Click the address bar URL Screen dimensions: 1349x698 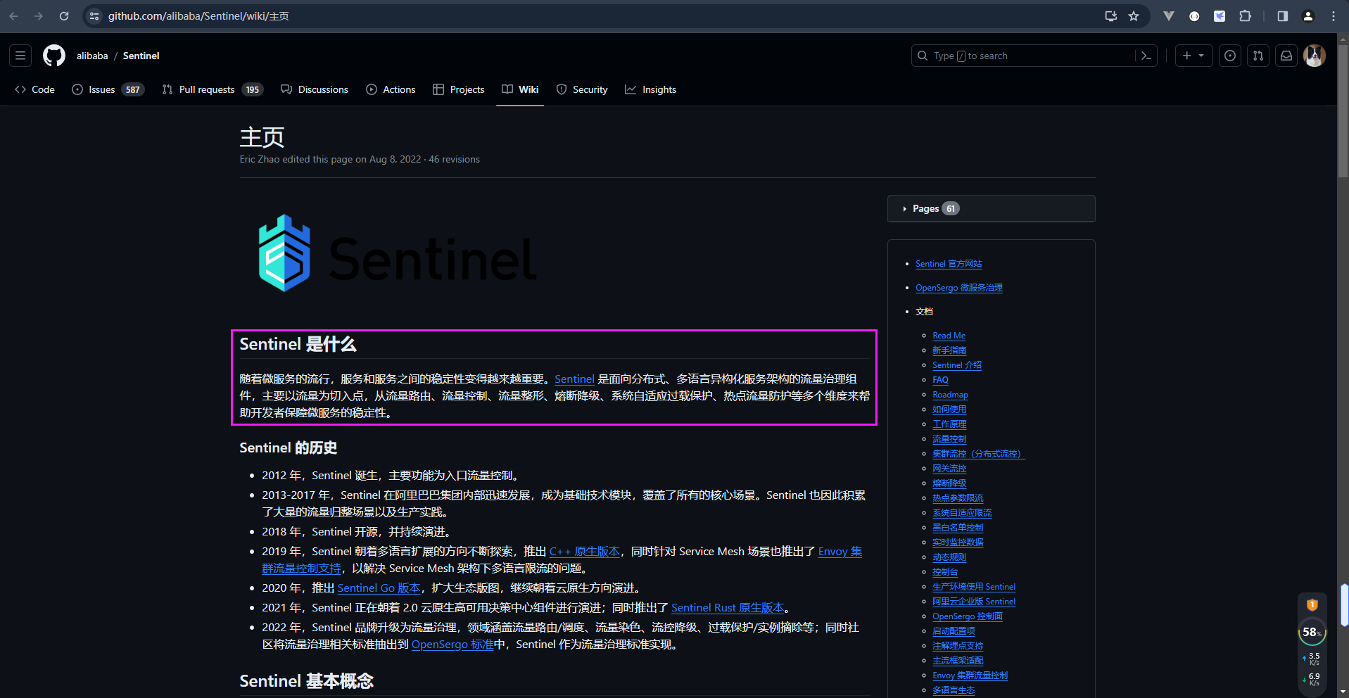198,15
